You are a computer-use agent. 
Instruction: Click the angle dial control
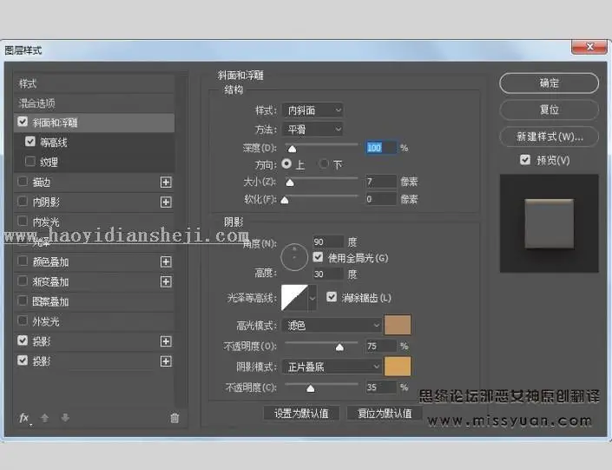[x=294, y=257]
